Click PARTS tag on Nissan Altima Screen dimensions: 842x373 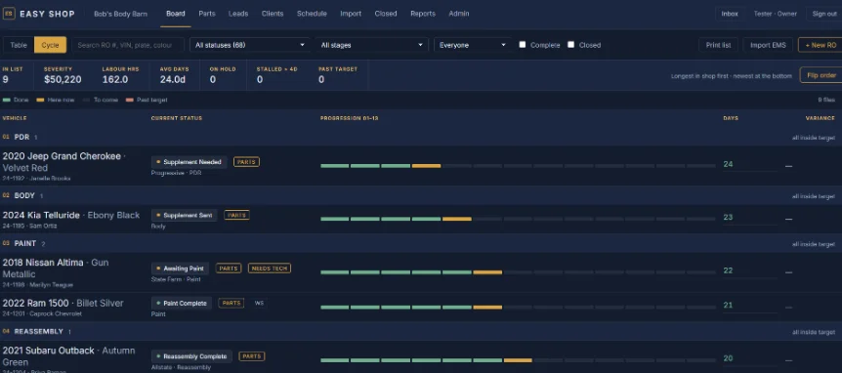tap(229, 269)
